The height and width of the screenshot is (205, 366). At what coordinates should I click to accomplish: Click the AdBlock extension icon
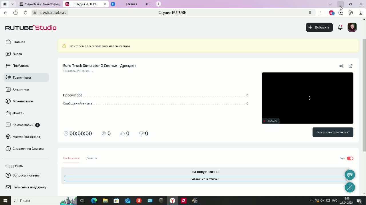[x=331, y=13]
